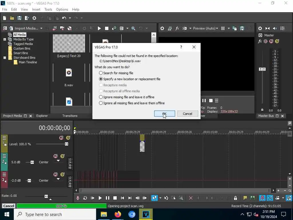This screenshot has width=293, height=220.
Task: Open File Explorer from Windows taskbar
Action: click(104, 214)
